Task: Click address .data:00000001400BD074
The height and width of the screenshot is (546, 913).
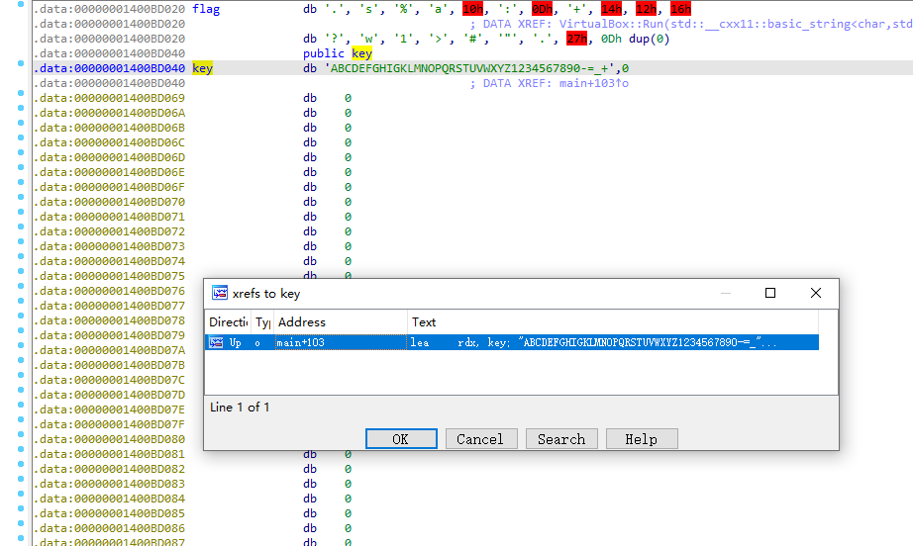Action: 109,261
